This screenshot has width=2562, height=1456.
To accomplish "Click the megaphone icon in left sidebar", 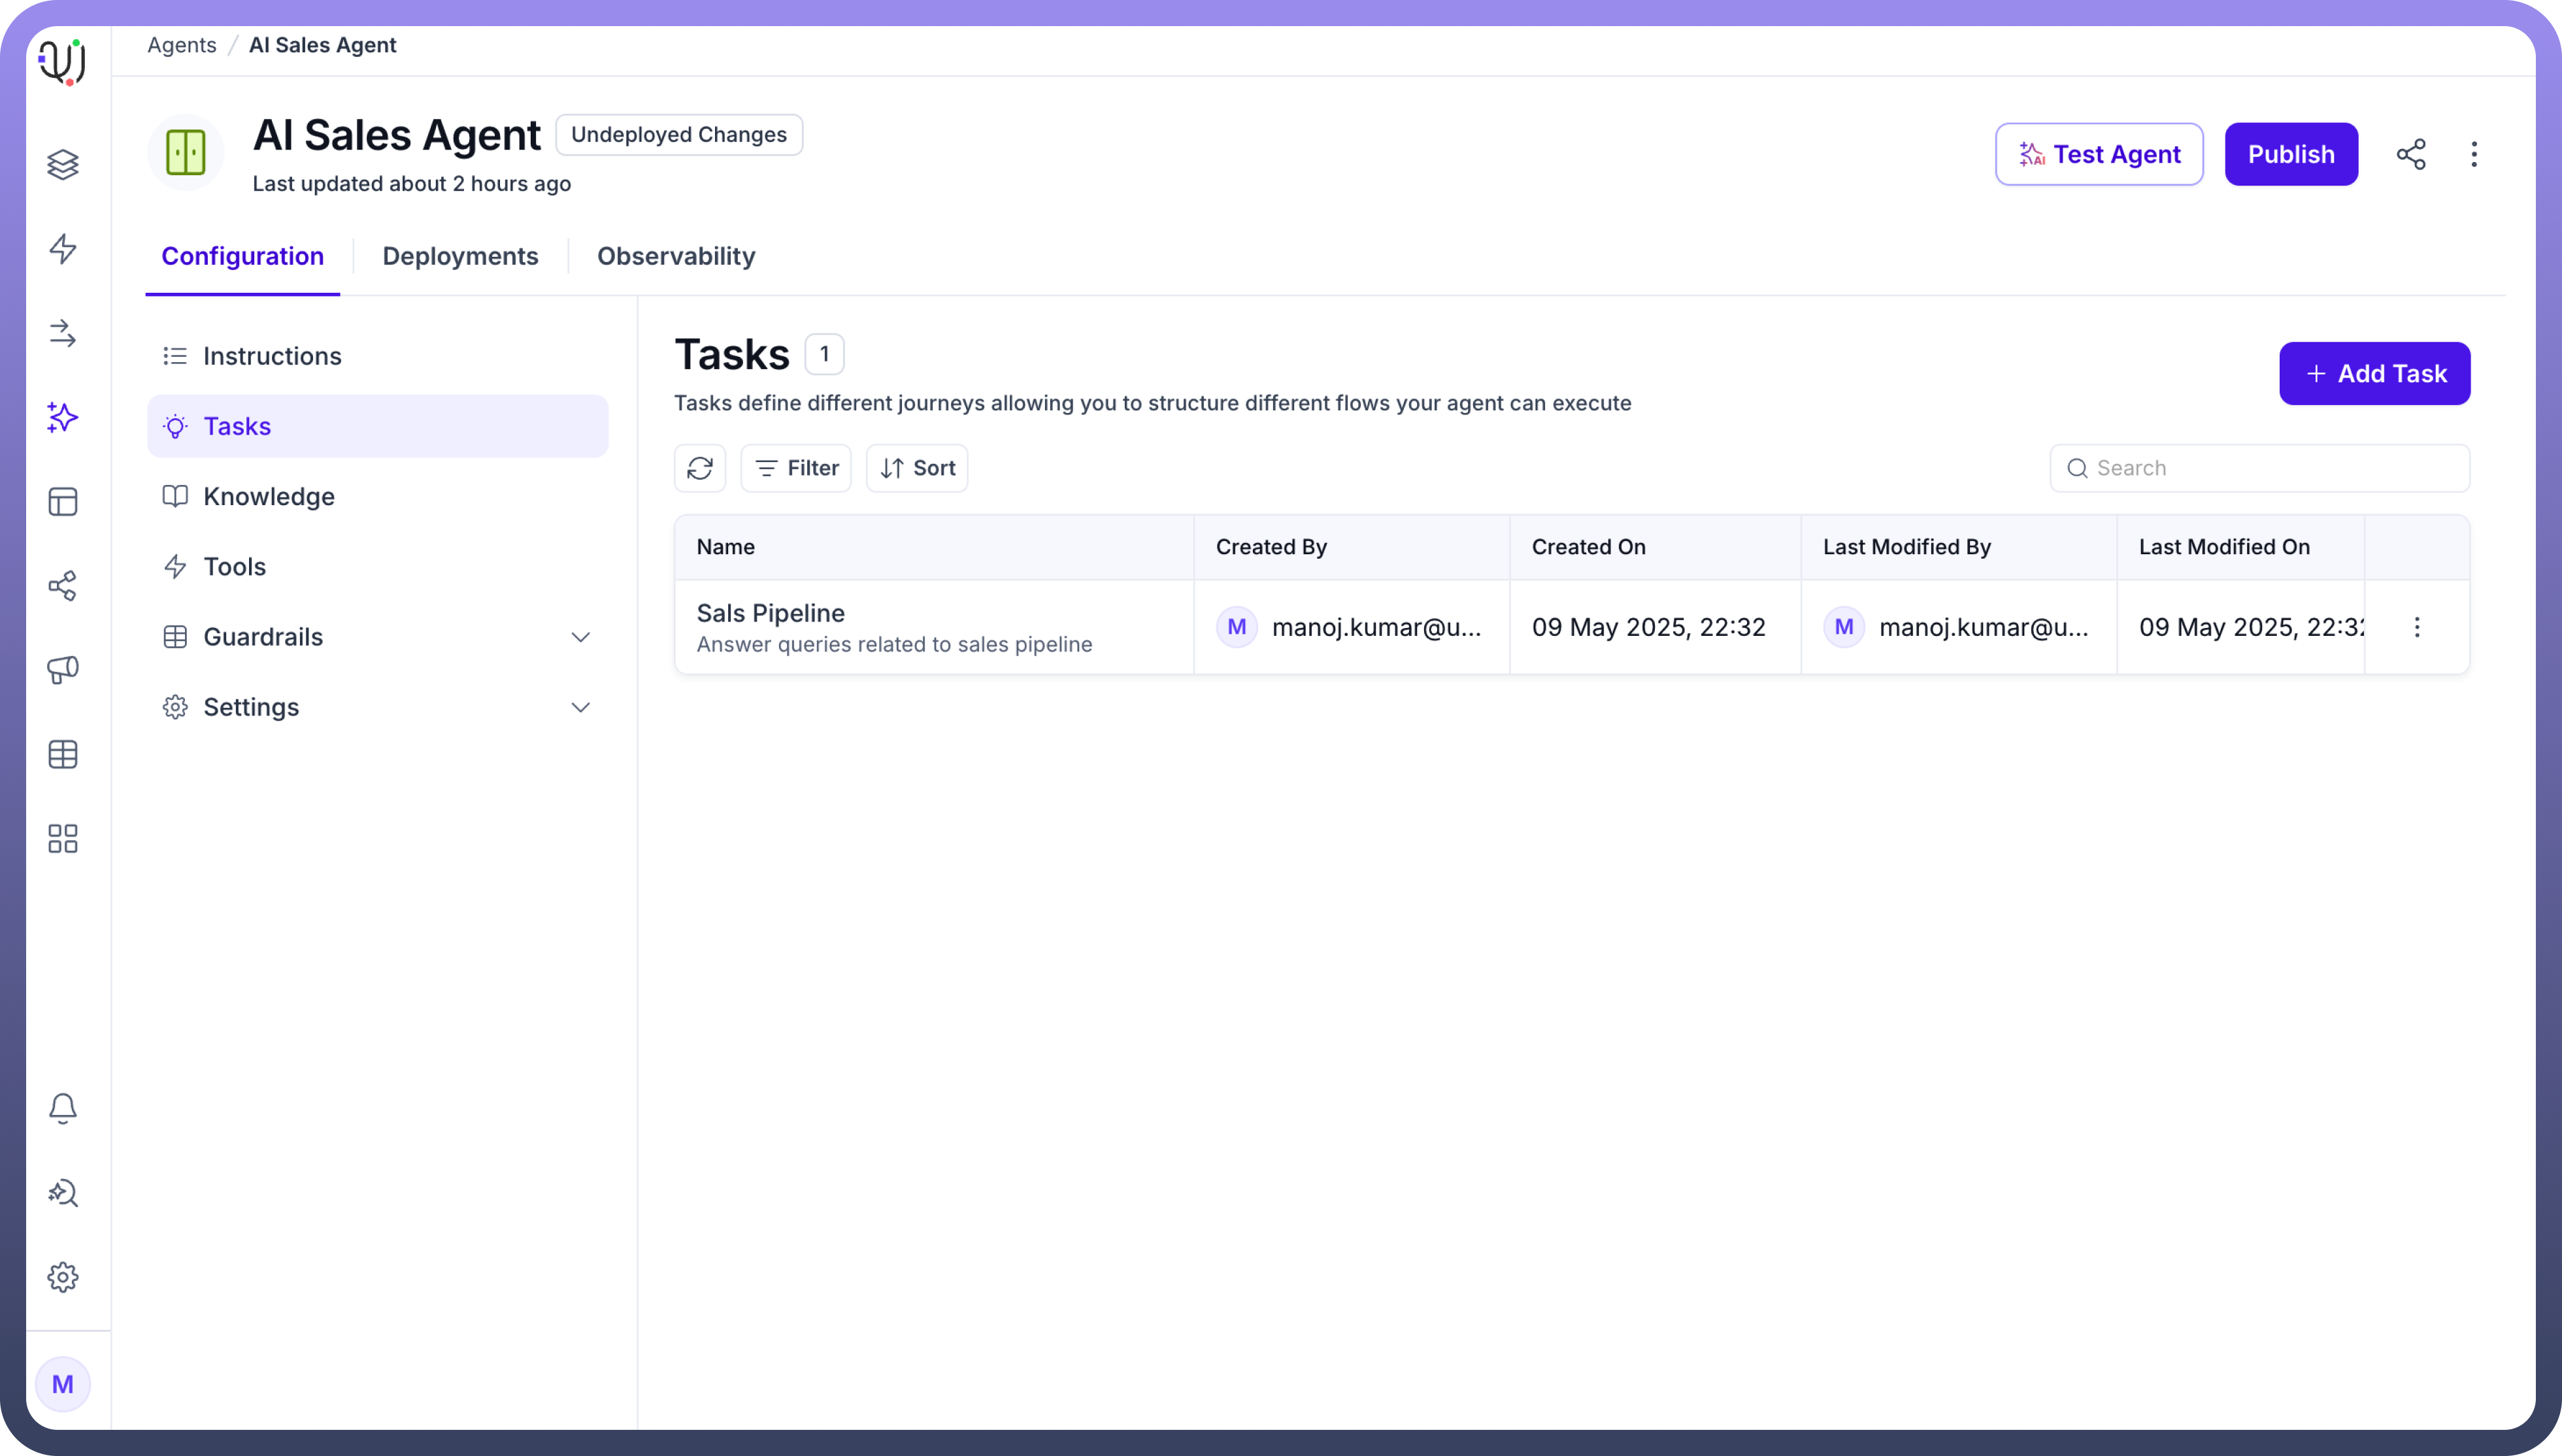I will (63, 670).
